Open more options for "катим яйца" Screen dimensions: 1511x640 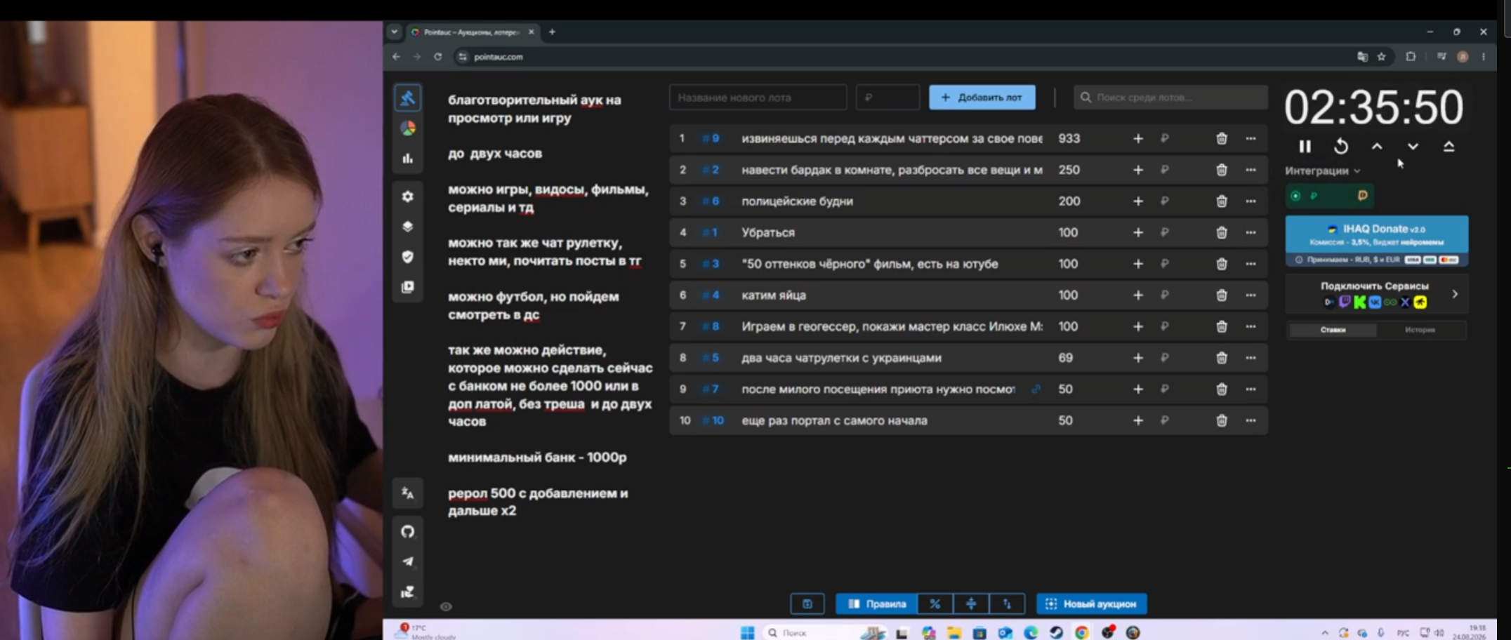pos(1251,295)
